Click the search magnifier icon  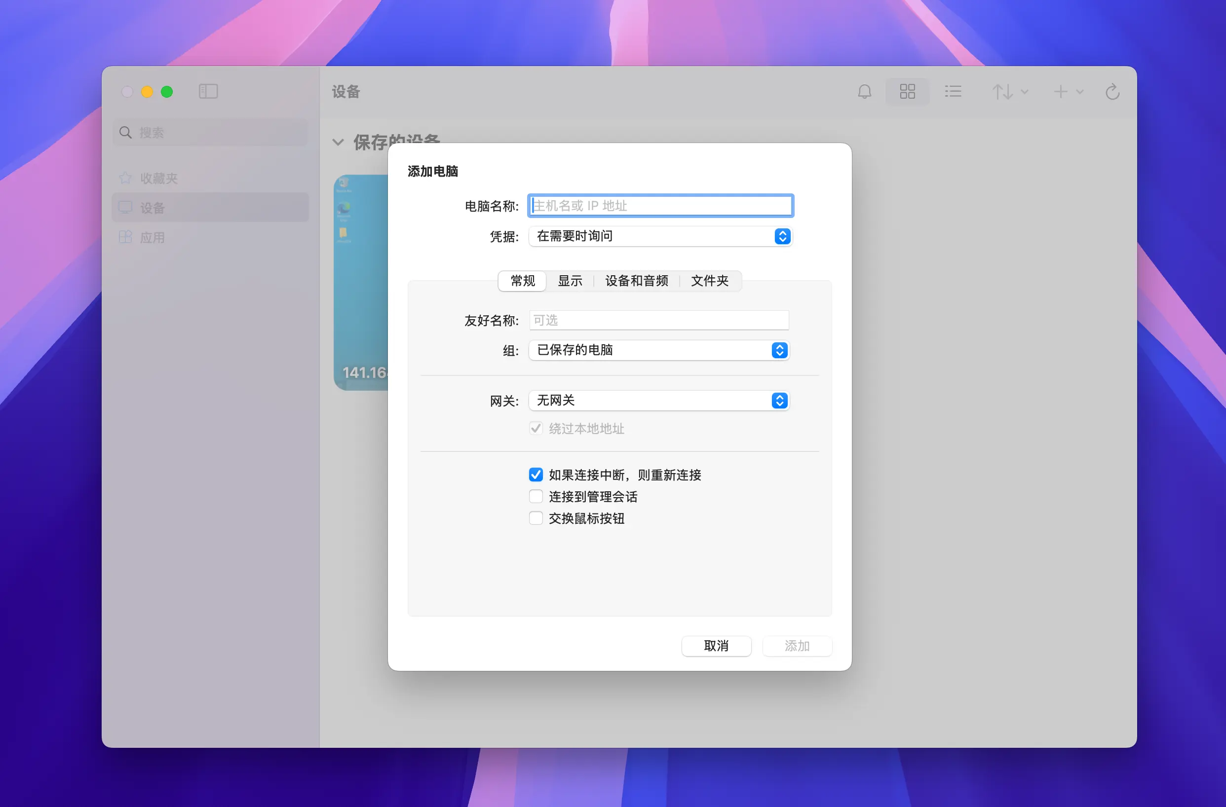(125, 132)
